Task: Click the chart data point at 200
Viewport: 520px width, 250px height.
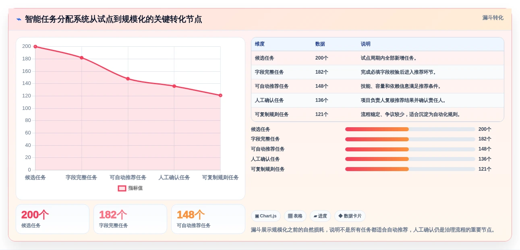Action: 35,47
